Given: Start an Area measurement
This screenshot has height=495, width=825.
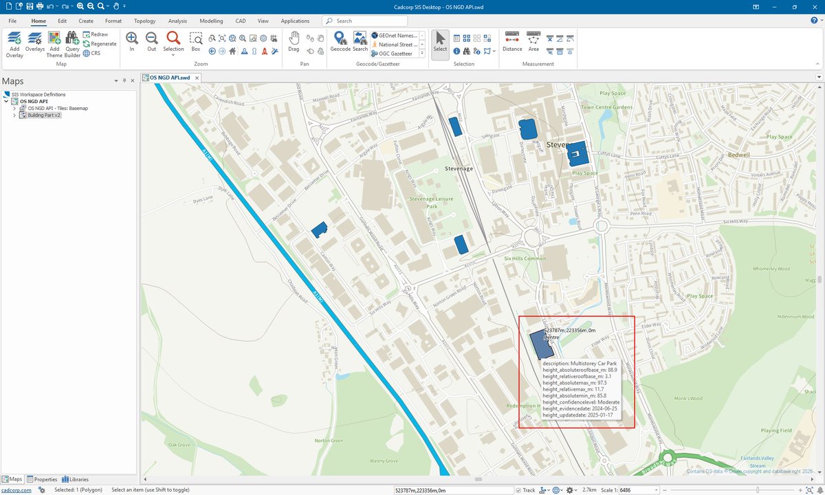Looking at the screenshot, I should [533, 41].
